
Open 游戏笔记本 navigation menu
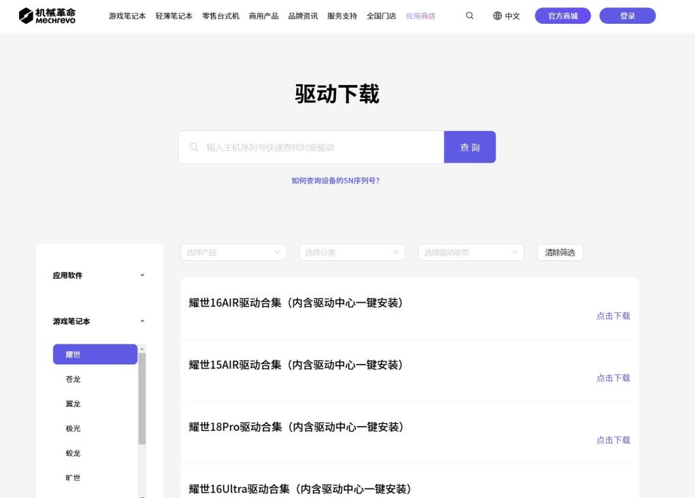tap(127, 16)
